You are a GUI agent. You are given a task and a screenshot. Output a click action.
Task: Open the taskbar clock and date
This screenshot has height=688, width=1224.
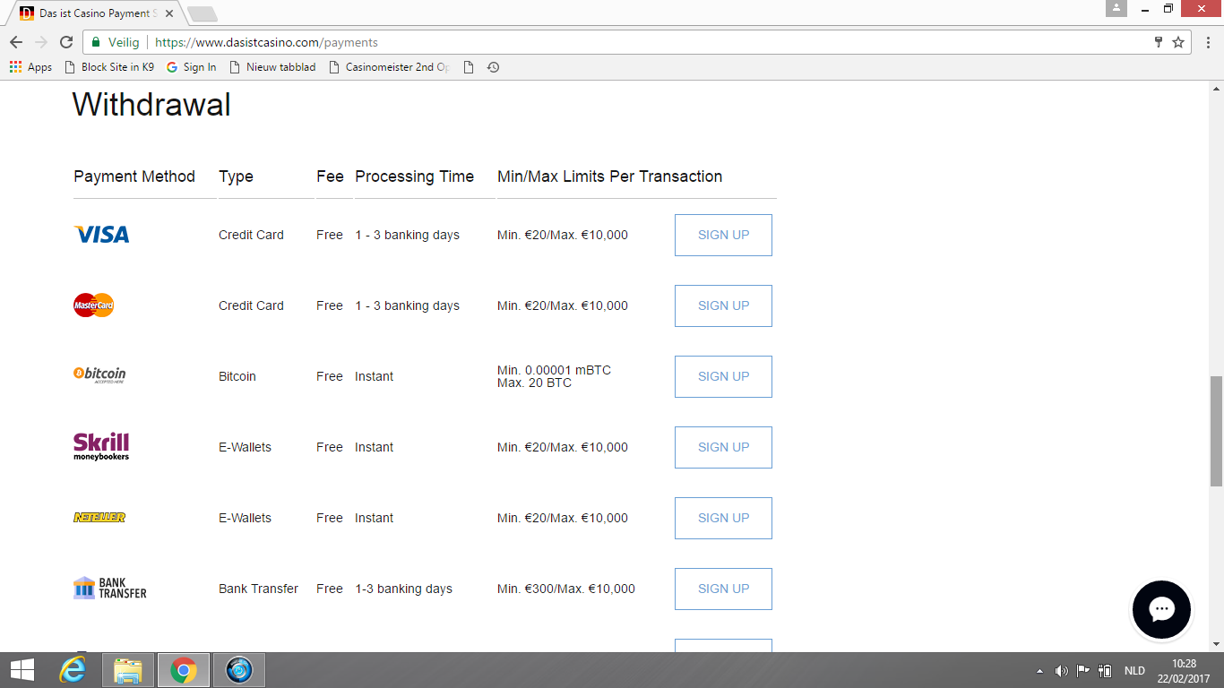coord(1184,671)
